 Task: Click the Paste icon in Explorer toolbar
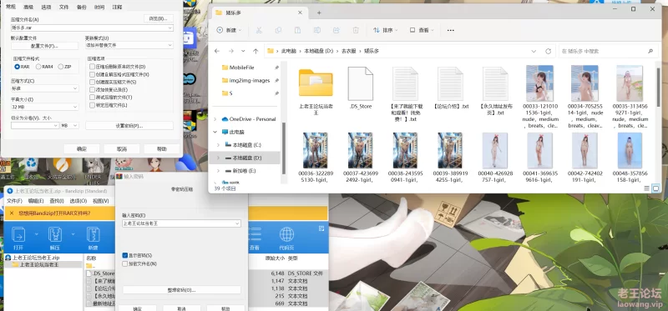tap(297, 30)
